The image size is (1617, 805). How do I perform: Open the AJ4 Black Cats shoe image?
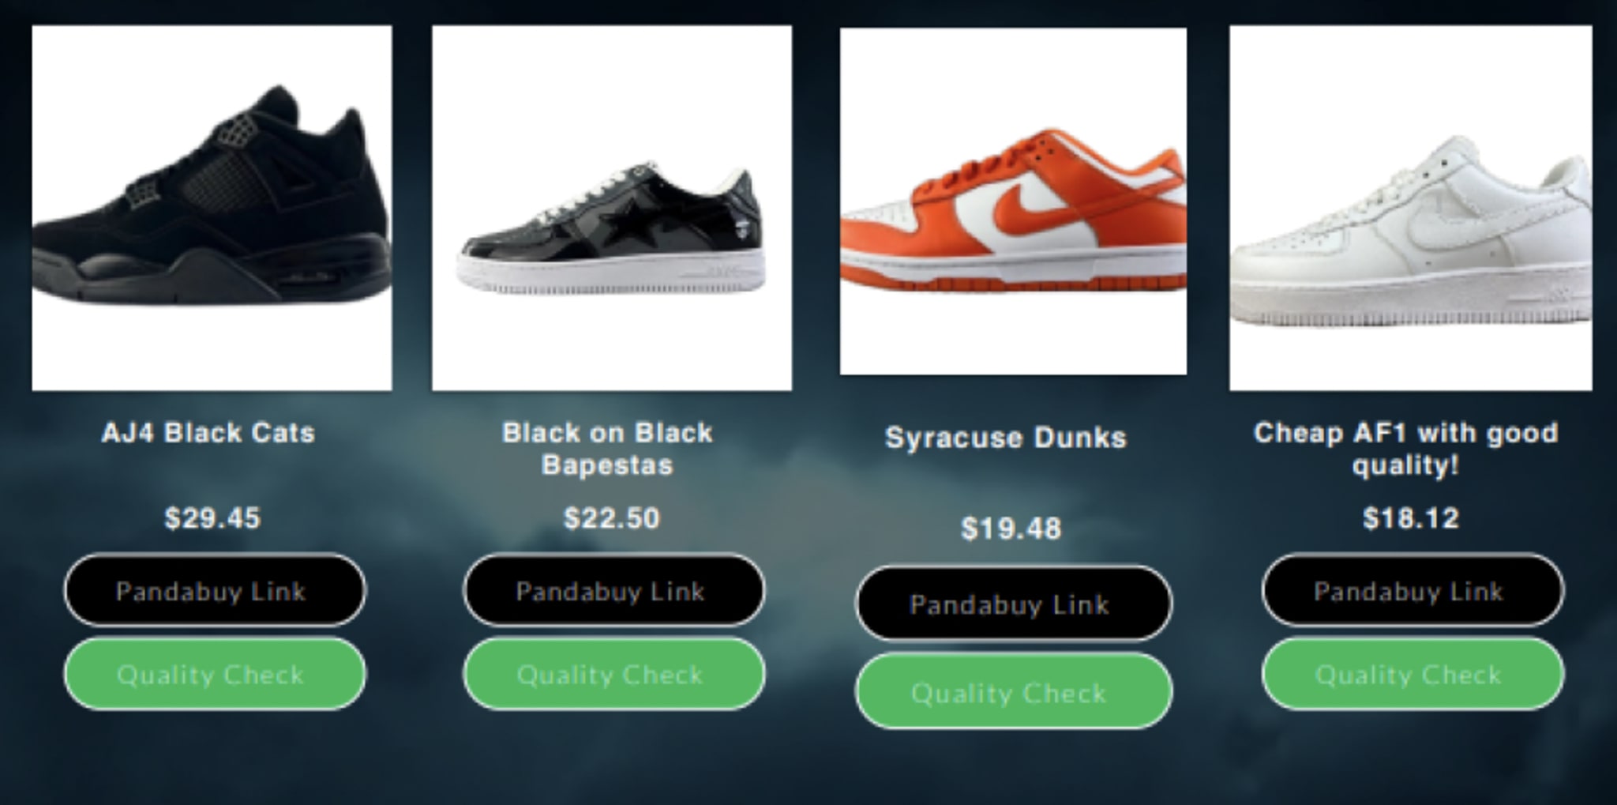(x=212, y=208)
